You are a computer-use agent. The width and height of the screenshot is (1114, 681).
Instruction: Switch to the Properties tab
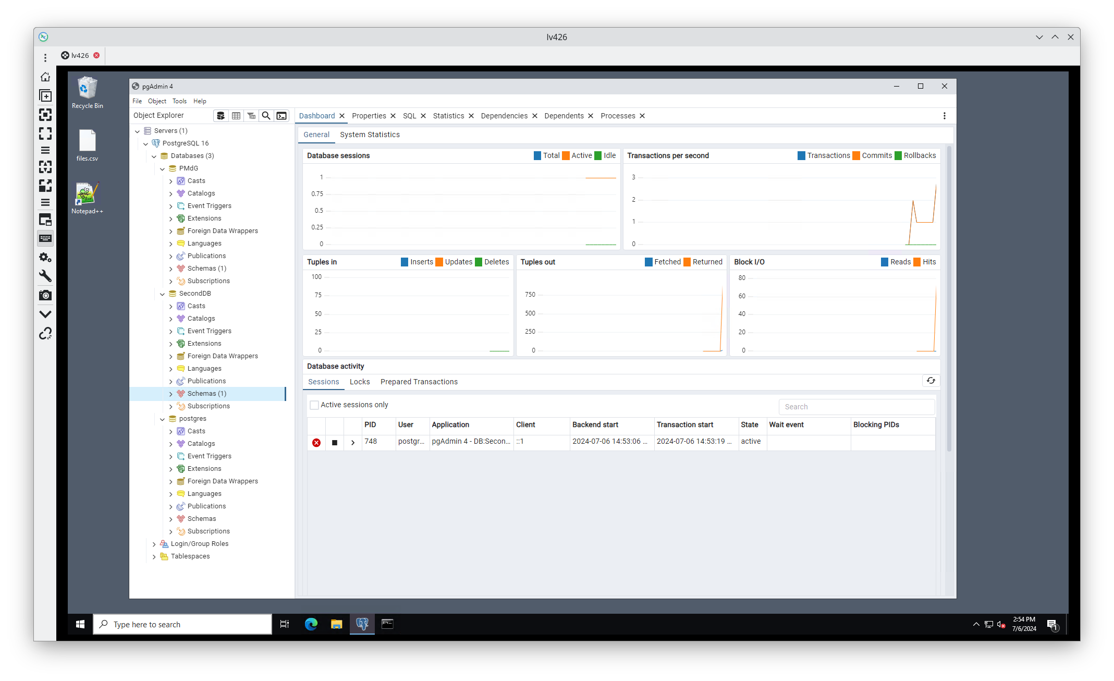click(369, 116)
